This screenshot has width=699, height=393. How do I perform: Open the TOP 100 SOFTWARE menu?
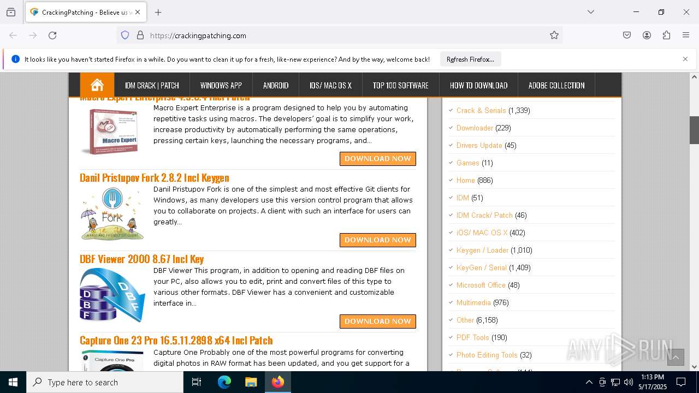(x=400, y=85)
